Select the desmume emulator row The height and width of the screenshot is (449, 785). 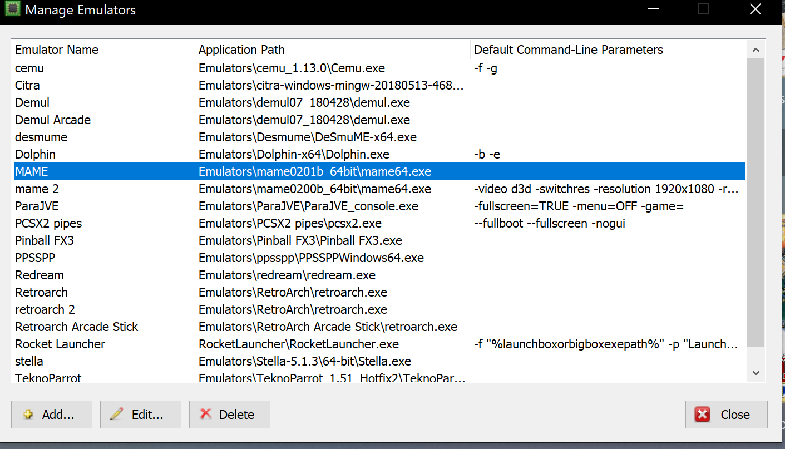pos(379,137)
